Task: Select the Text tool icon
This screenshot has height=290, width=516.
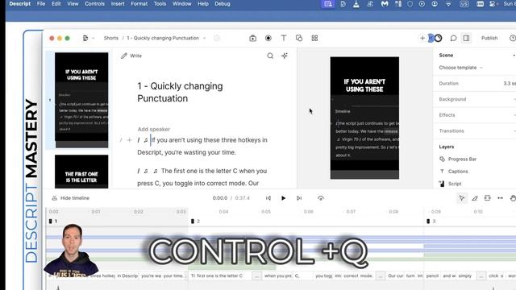Action: pyautogui.click(x=284, y=38)
